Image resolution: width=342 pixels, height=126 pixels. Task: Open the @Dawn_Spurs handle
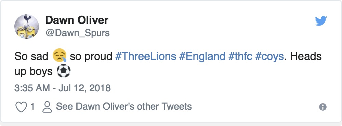[77, 33]
